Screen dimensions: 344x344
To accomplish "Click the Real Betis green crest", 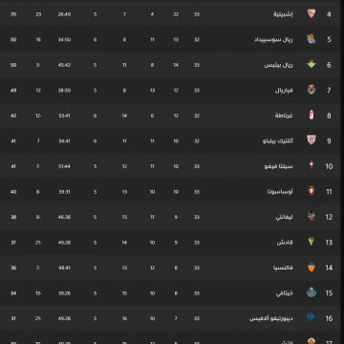I will (312, 65).
